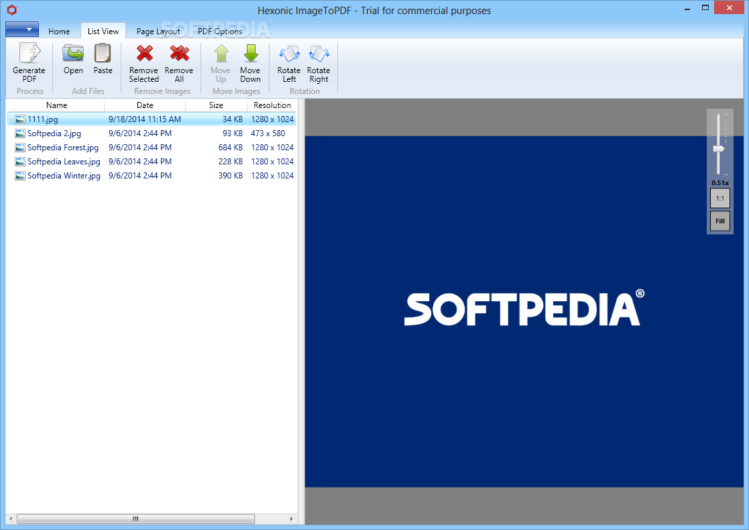
Task: Click the Move Up arrow icon
Action: coord(221,52)
